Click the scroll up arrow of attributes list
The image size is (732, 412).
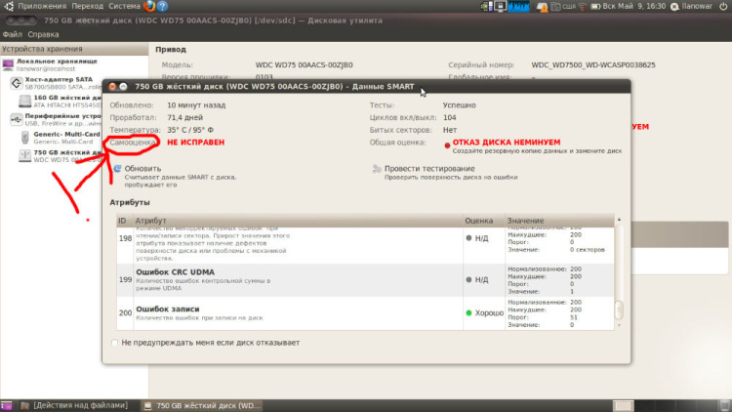tap(619, 220)
